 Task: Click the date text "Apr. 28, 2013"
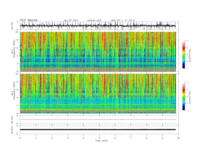tap(71, 20)
